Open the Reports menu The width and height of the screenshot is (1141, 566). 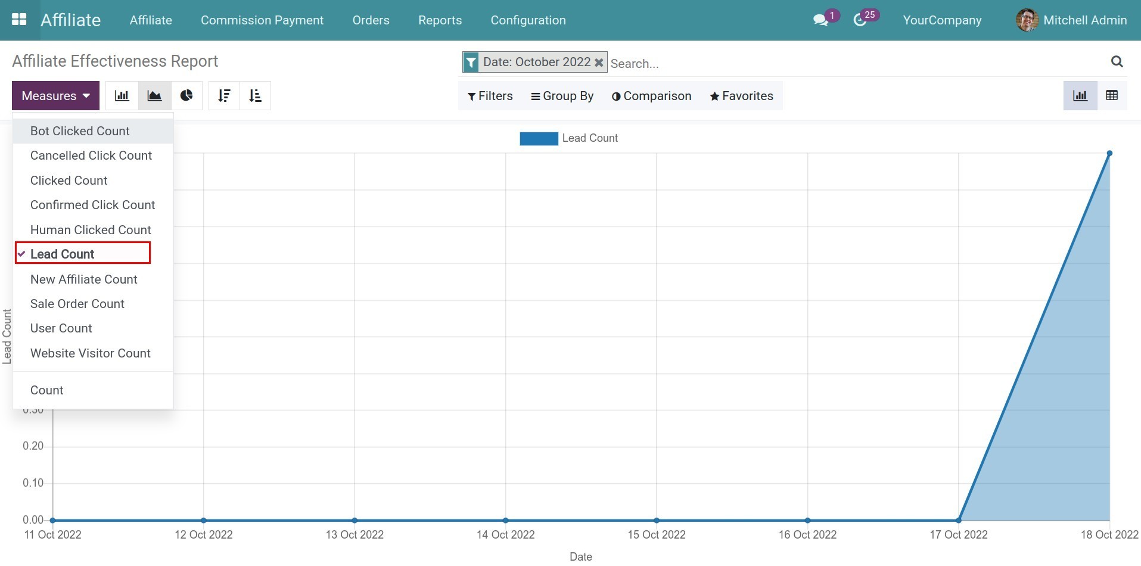point(440,20)
